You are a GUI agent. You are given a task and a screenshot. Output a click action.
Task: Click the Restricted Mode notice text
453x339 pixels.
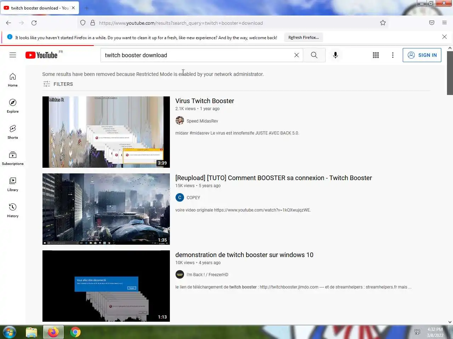(x=153, y=74)
